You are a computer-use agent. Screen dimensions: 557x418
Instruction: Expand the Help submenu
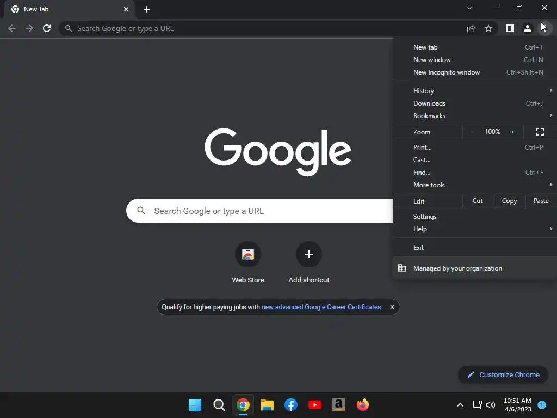[475, 229]
